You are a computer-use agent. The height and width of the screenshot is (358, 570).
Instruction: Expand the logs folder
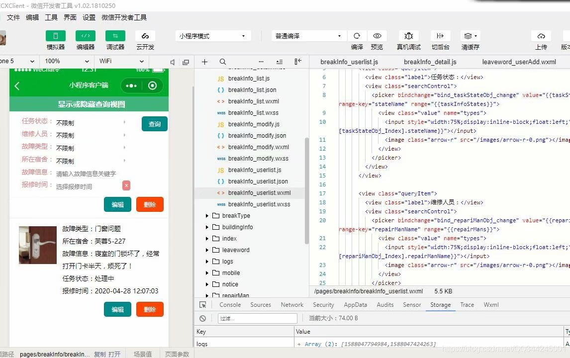coord(207,262)
